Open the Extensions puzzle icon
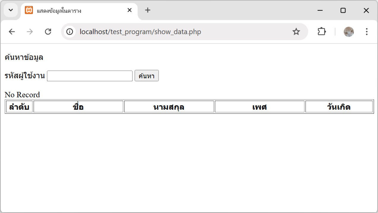Image resolution: width=378 pixels, height=213 pixels. (x=322, y=32)
